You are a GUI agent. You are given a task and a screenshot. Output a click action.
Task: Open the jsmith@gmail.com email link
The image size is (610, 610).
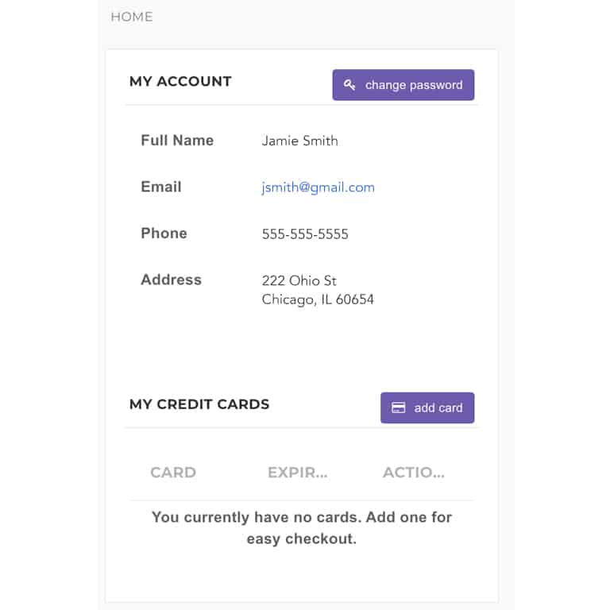pyautogui.click(x=318, y=187)
